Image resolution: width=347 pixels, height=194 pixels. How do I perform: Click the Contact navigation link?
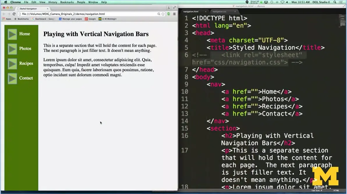tap(26, 78)
